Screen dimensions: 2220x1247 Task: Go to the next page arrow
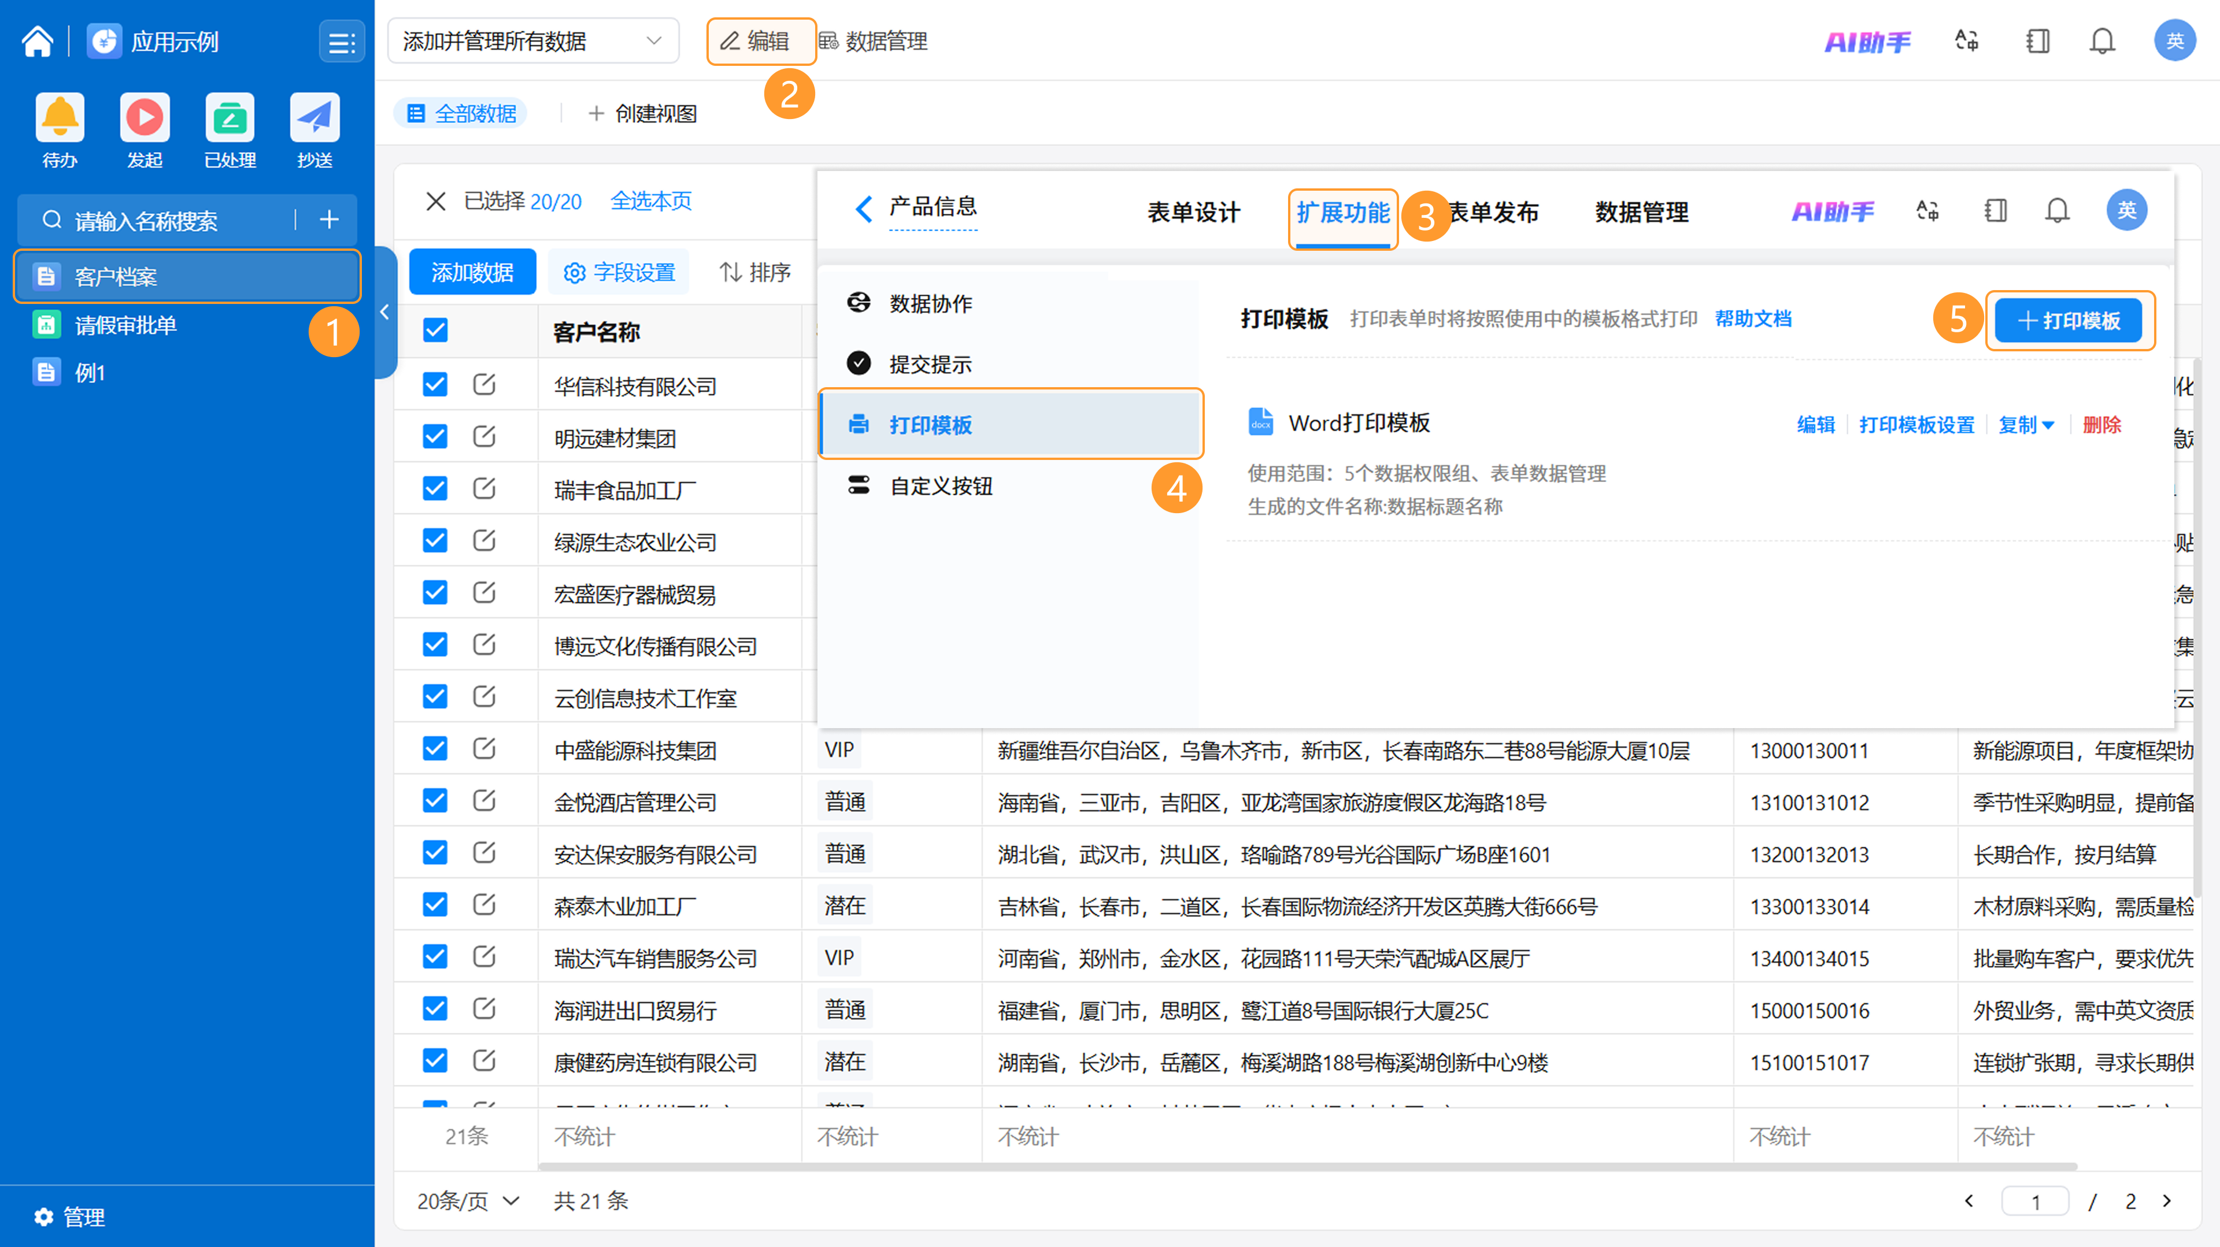(x=2167, y=1201)
